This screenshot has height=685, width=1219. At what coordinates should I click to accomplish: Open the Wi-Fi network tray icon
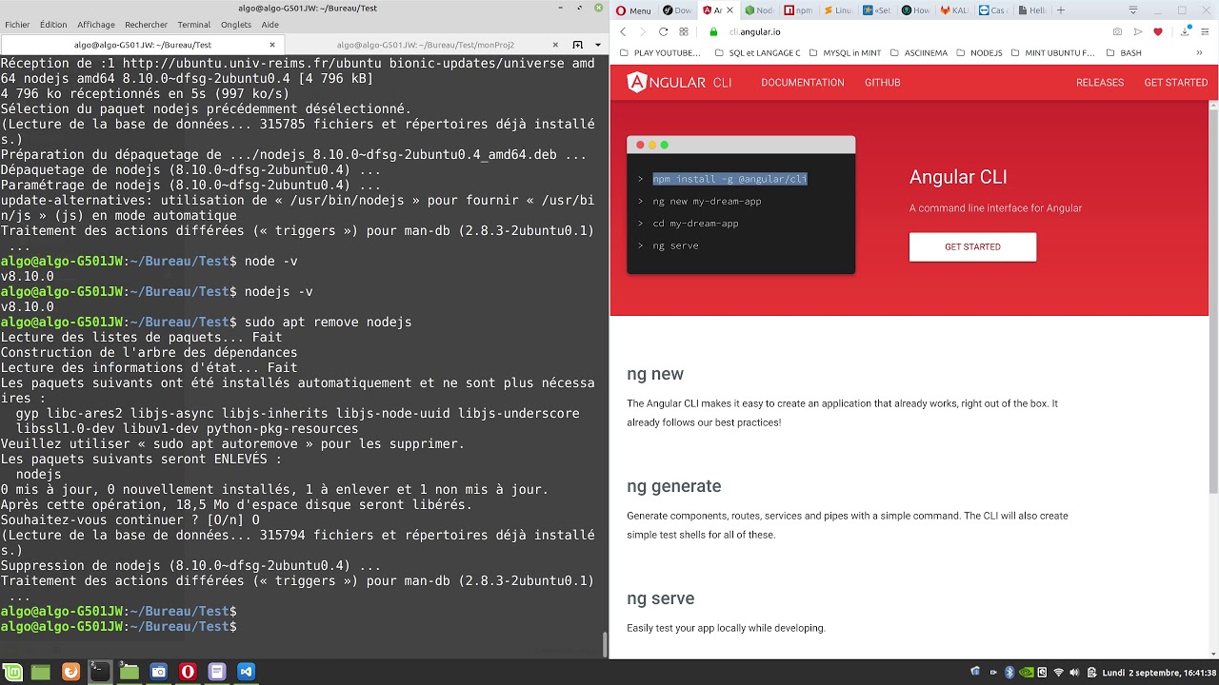[x=1058, y=673]
